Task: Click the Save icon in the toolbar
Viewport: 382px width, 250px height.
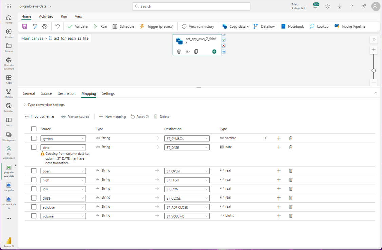Action: pos(25,26)
